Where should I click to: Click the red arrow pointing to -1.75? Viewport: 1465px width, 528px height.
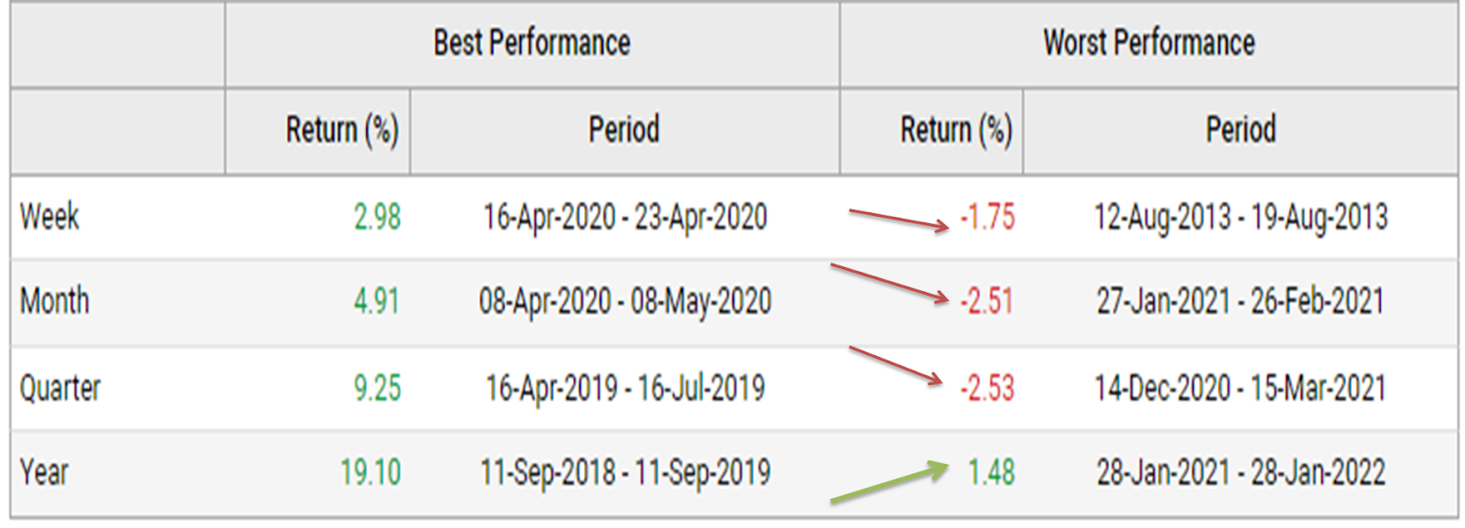coord(900,221)
